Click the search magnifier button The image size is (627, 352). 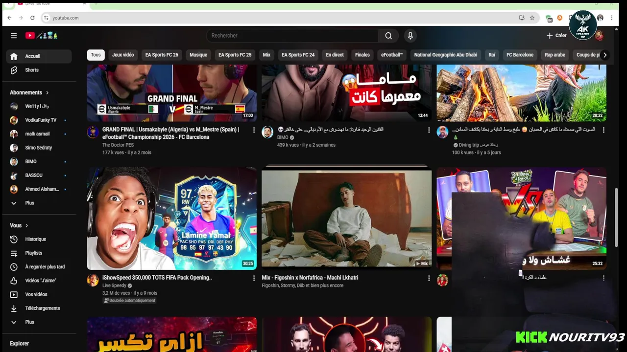click(x=388, y=36)
